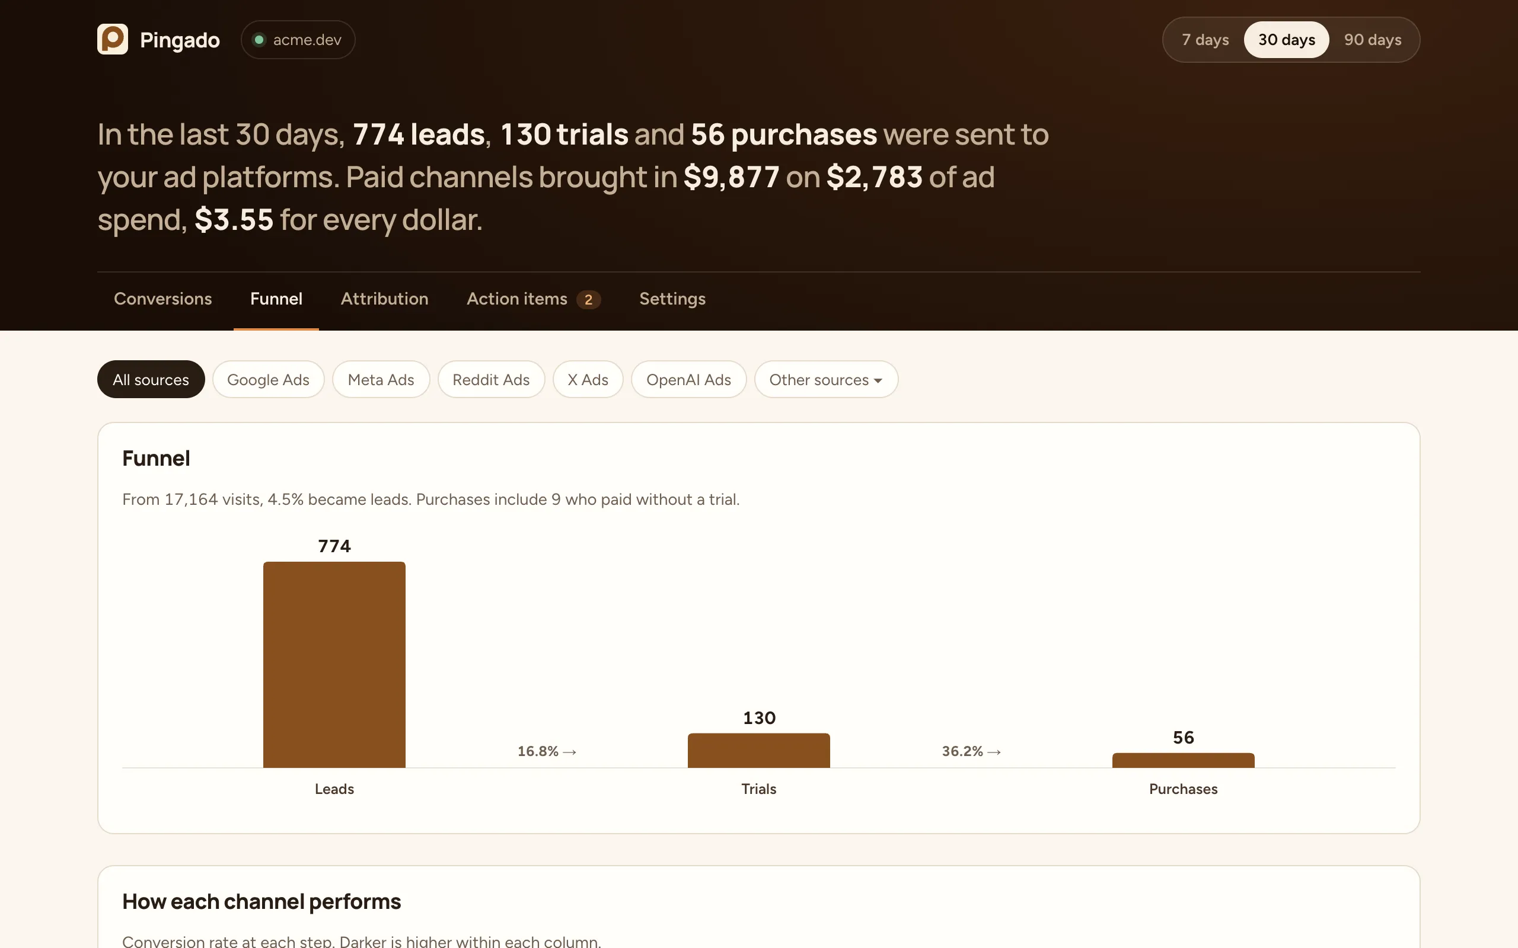
Task: Open the Settings tab
Action: point(672,299)
